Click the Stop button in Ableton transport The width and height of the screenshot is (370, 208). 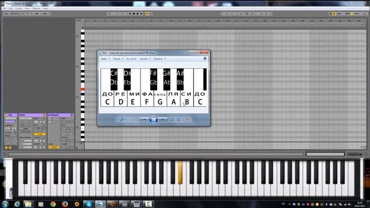tap(134, 14)
